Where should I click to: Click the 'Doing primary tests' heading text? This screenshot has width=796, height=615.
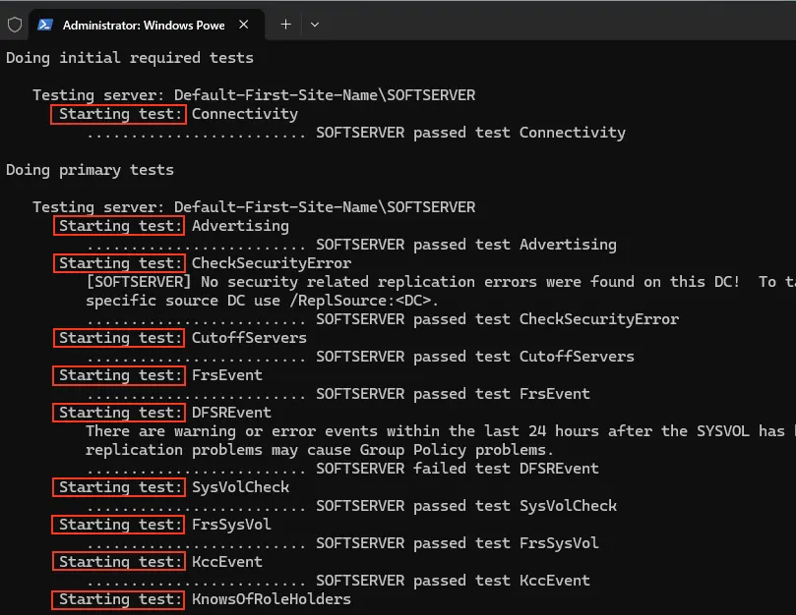pyautogui.click(x=90, y=170)
